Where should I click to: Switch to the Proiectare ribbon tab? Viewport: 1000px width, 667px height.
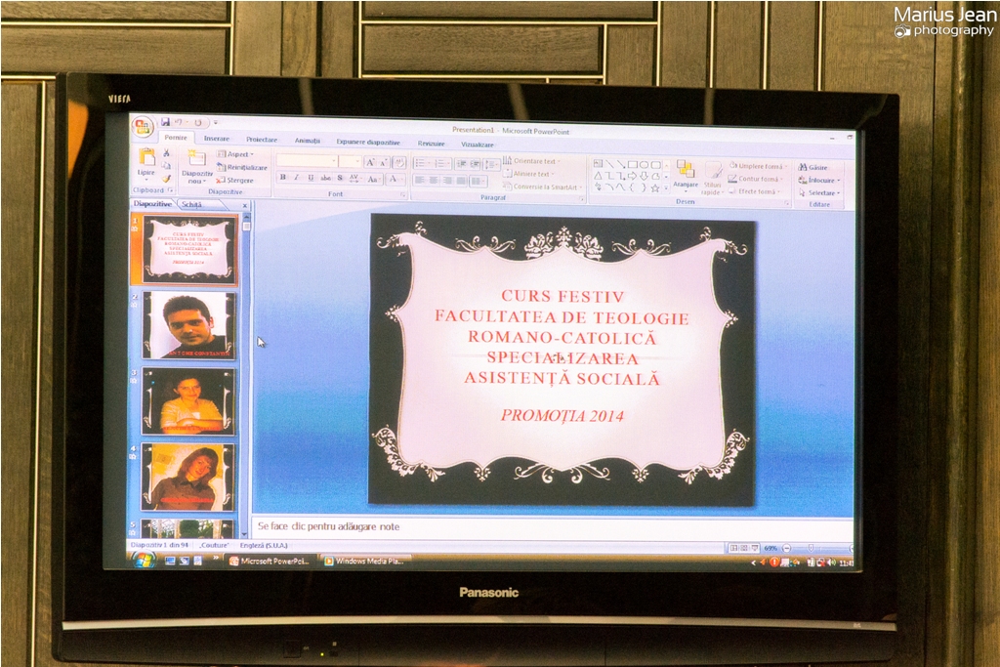pyautogui.click(x=262, y=139)
